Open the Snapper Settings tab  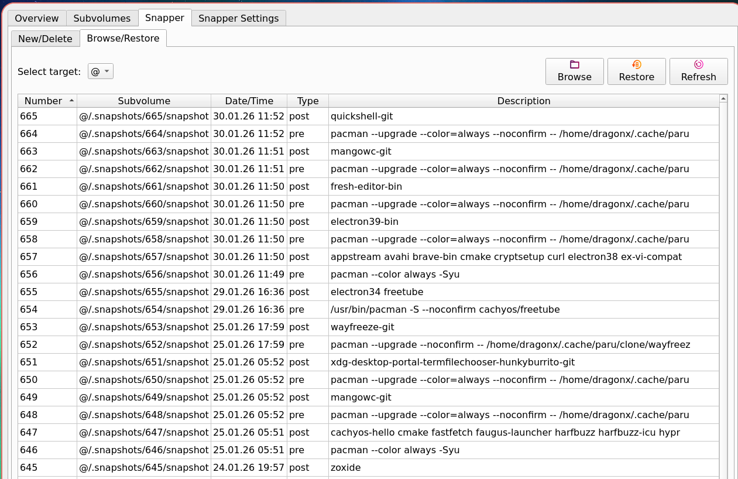(x=239, y=18)
